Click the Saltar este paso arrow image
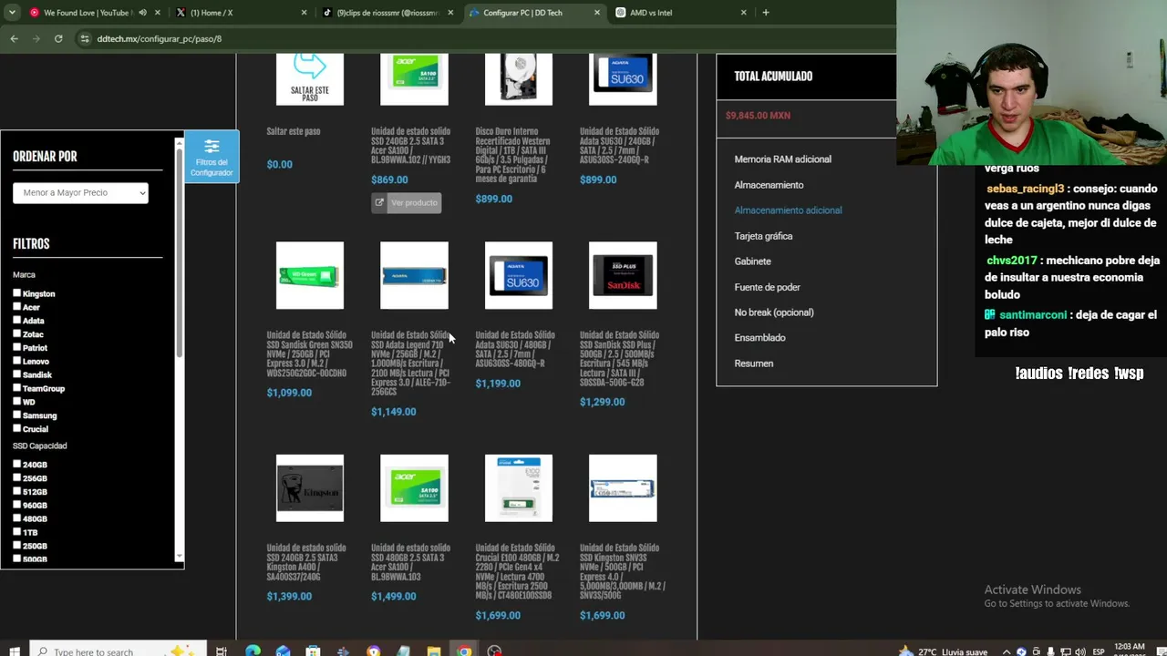This screenshot has height=656, width=1167. coord(310,79)
